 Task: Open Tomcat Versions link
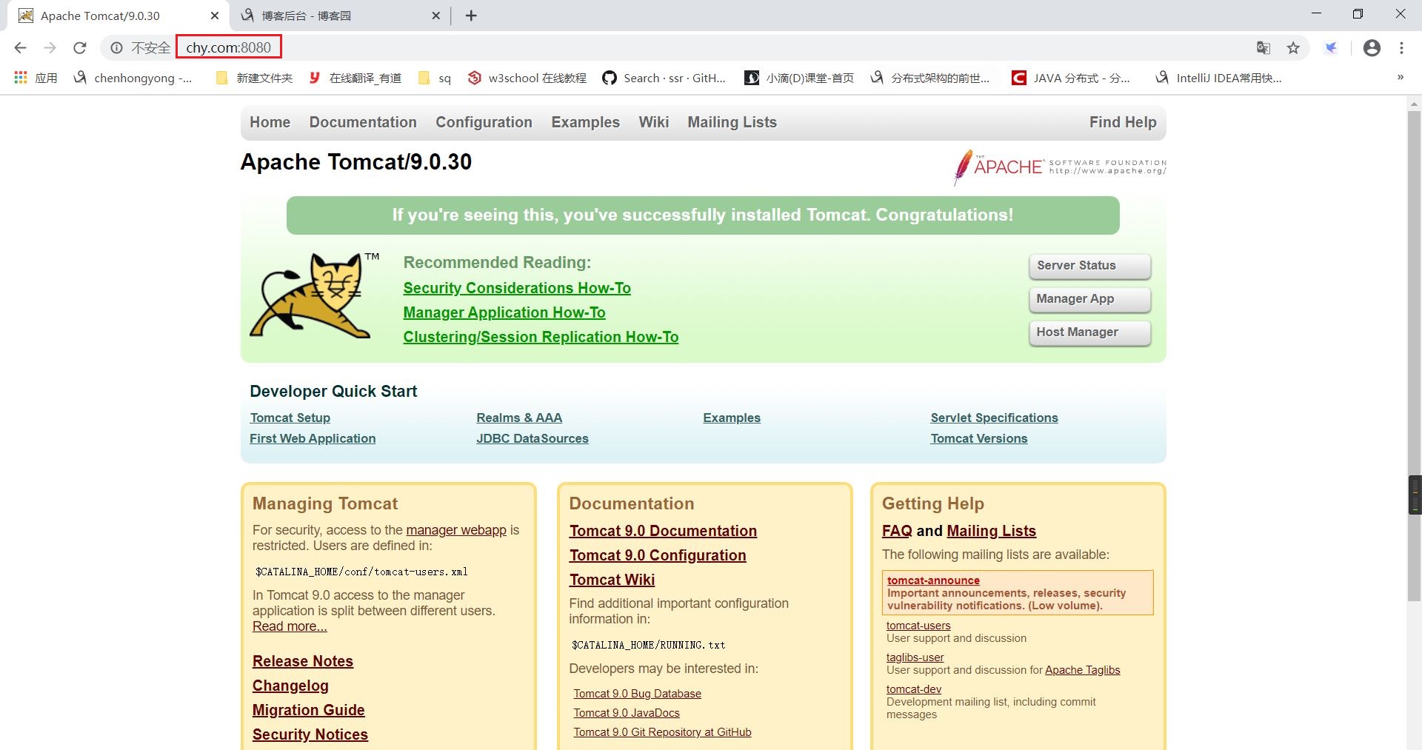[x=979, y=438]
